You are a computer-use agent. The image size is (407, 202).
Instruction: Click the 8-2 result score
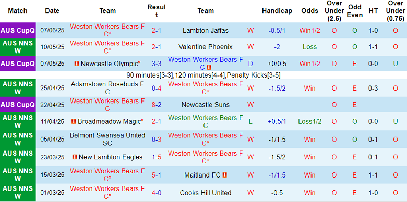point(157,105)
